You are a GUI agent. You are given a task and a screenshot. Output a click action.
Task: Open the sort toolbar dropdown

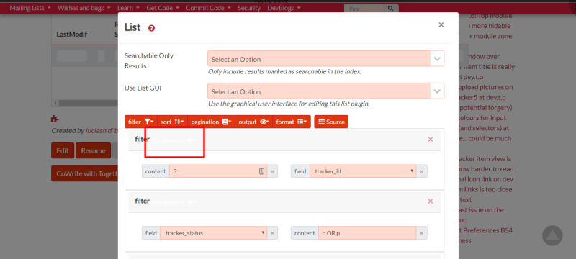pos(172,122)
